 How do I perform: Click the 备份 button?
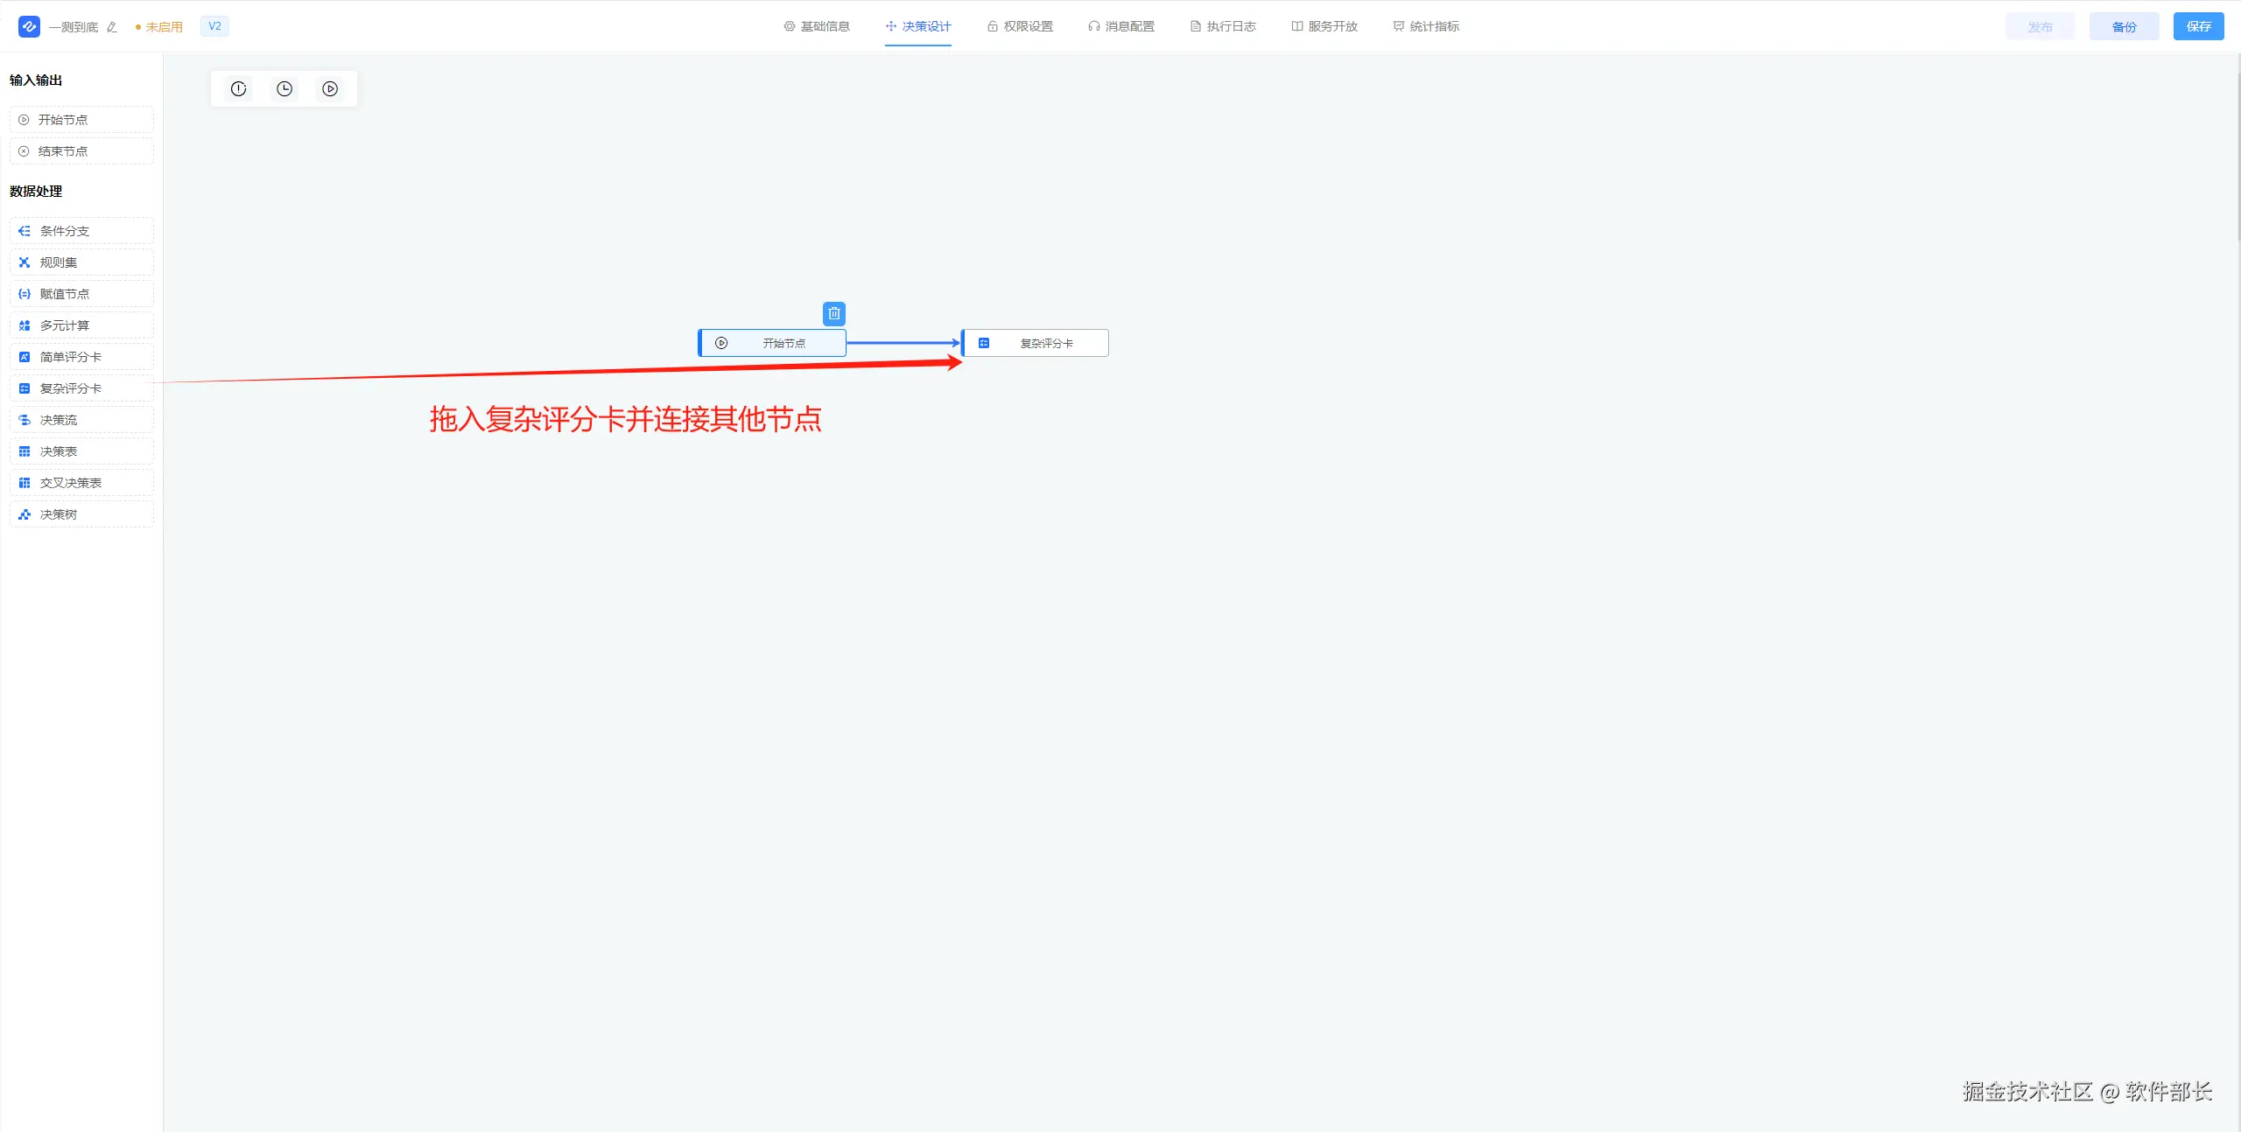[x=2124, y=26]
